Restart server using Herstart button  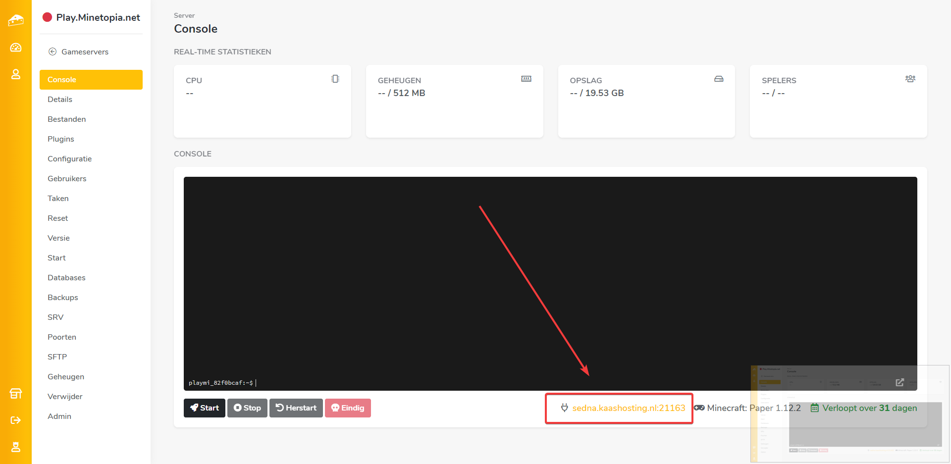(296, 408)
